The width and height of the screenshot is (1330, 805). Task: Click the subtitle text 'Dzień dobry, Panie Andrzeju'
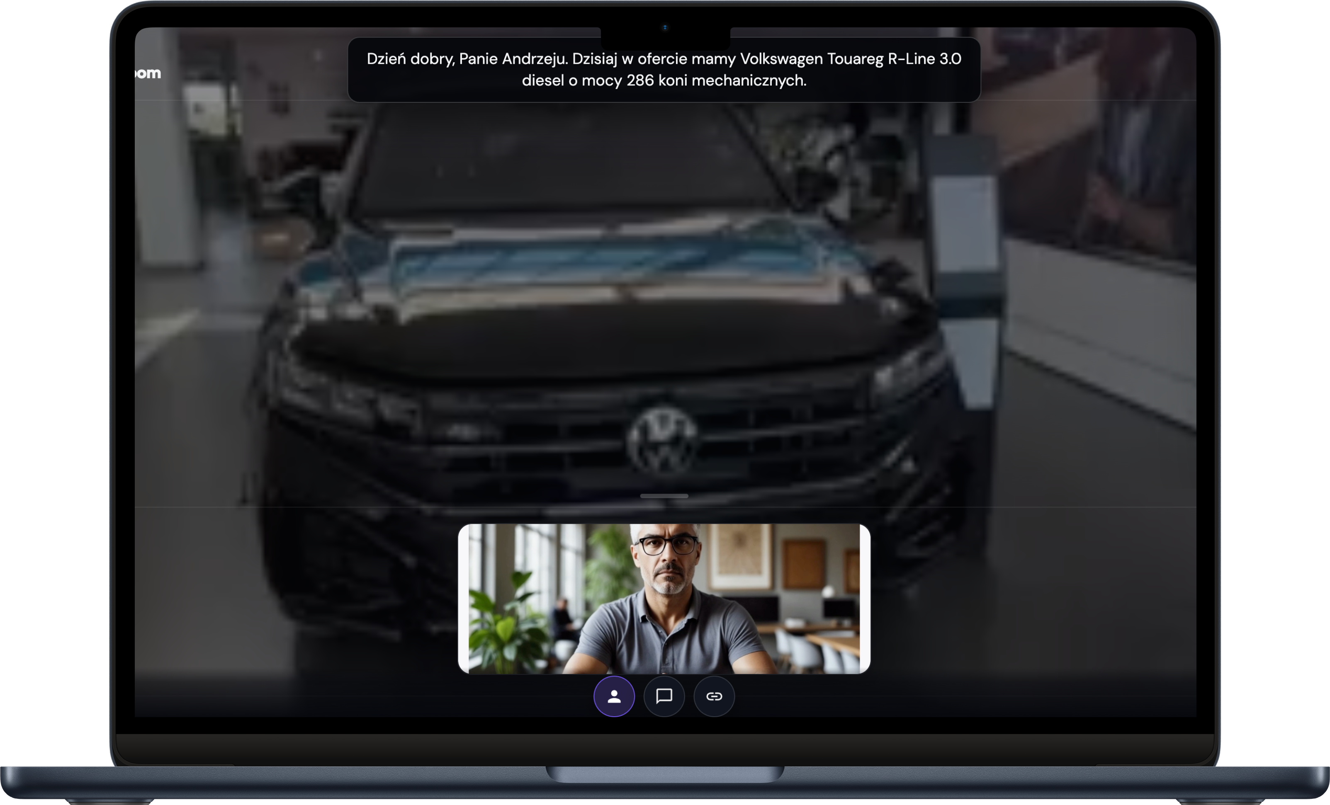coord(467,59)
